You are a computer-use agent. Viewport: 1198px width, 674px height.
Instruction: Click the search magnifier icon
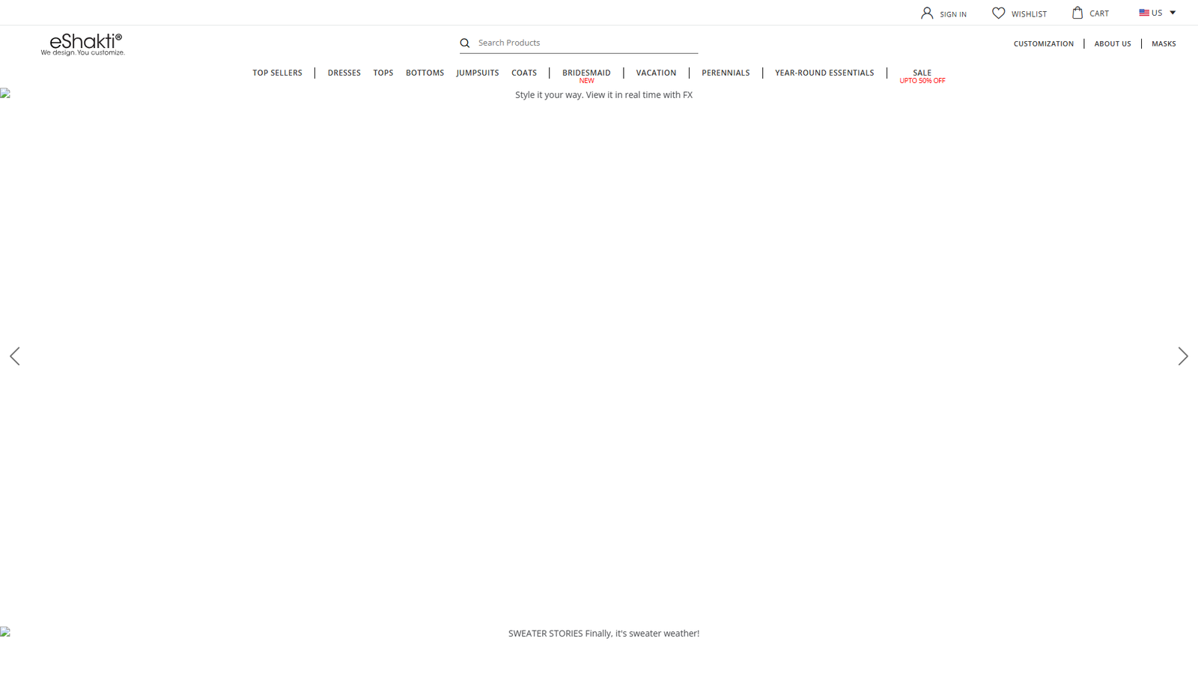pyautogui.click(x=465, y=43)
